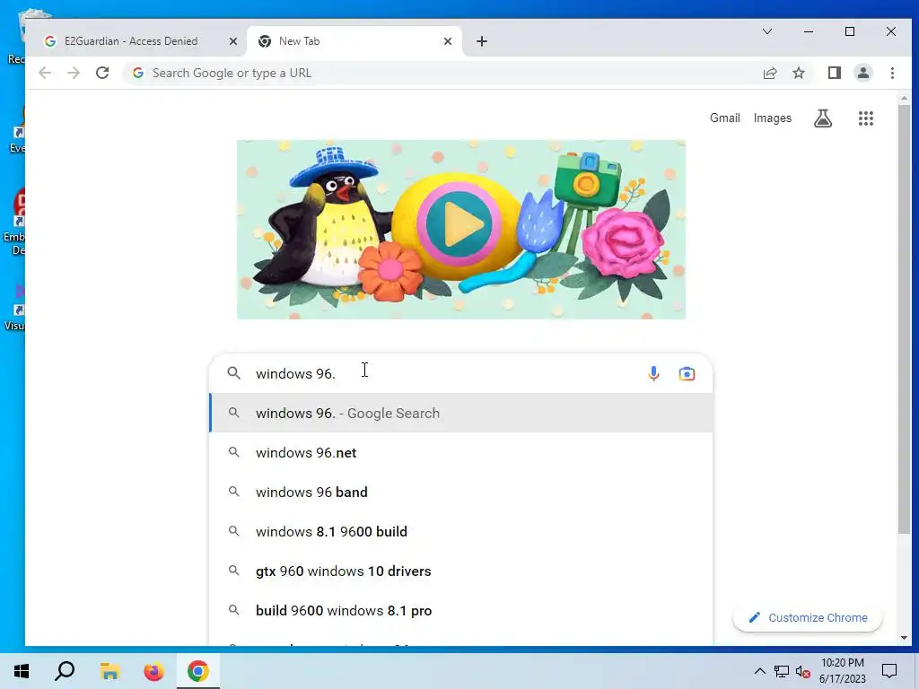Image resolution: width=919 pixels, height=689 pixels.
Task: Click the page vertical scrollbar thumb
Action: 904,319
